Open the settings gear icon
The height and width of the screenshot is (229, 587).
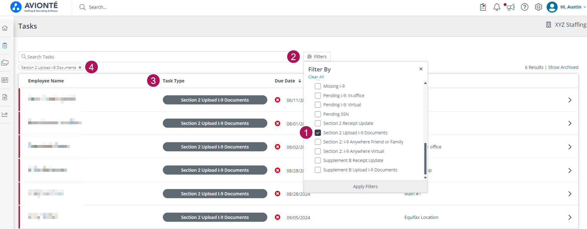pyautogui.click(x=538, y=7)
